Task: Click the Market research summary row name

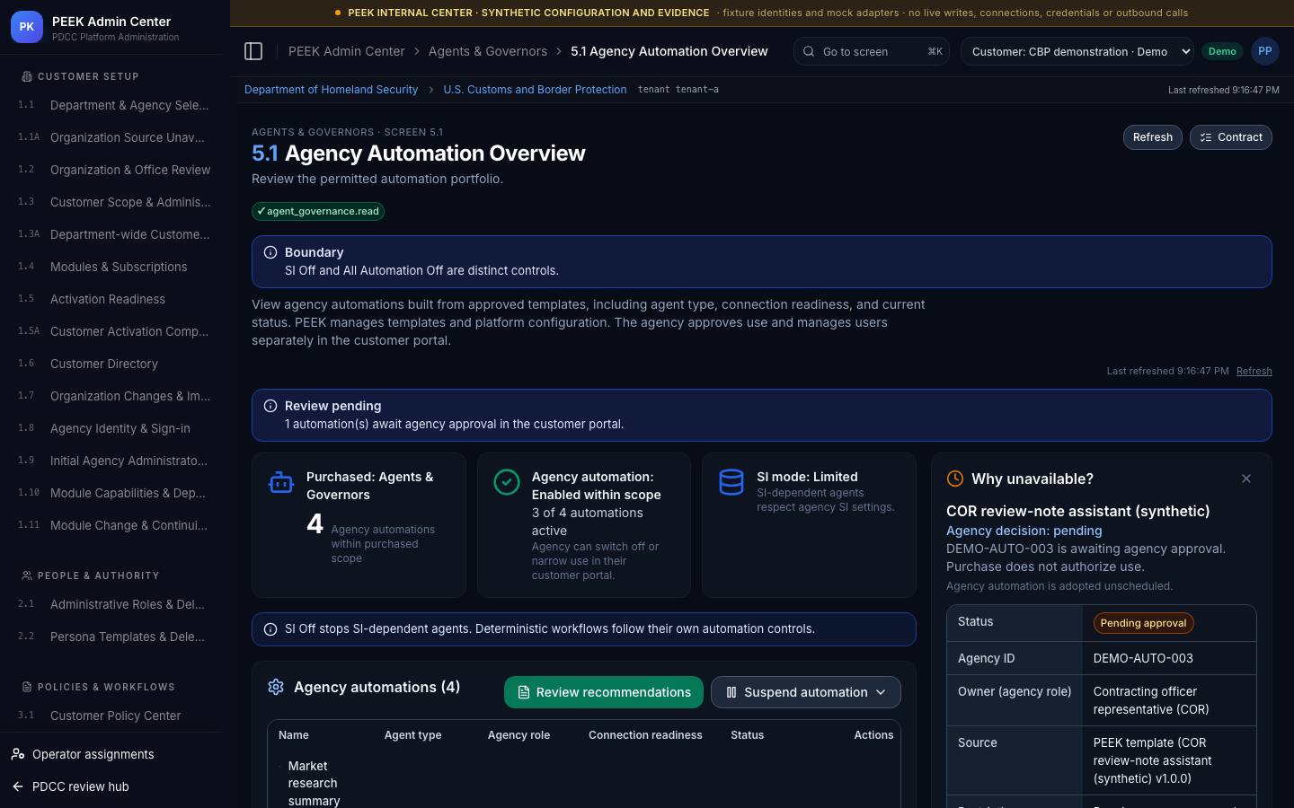Action: click(314, 783)
